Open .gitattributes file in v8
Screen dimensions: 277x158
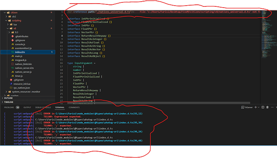(22, 36)
